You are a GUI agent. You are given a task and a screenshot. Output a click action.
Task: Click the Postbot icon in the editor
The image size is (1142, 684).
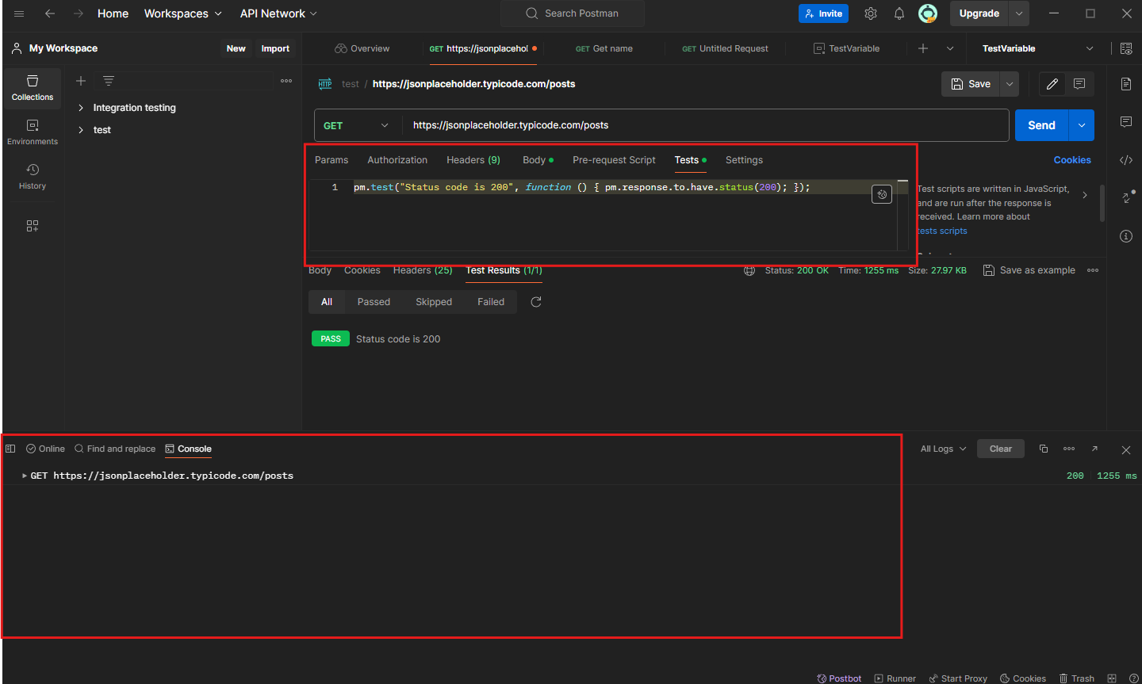[x=882, y=194]
